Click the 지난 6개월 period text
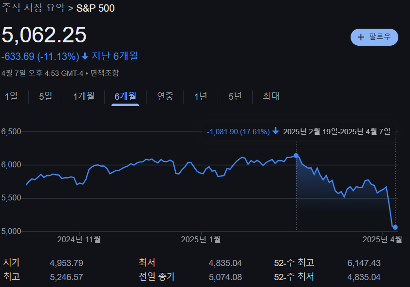 click(x=115, y=56)
